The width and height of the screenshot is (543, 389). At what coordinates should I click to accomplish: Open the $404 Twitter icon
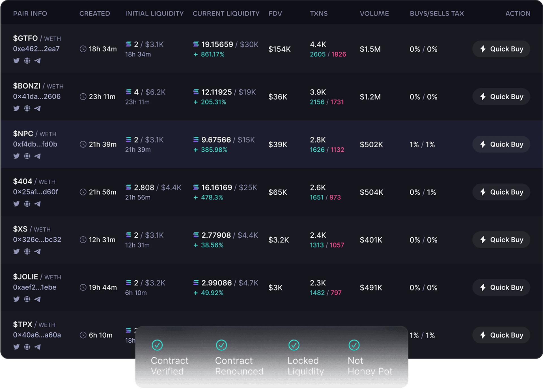[x=16, y=204]
